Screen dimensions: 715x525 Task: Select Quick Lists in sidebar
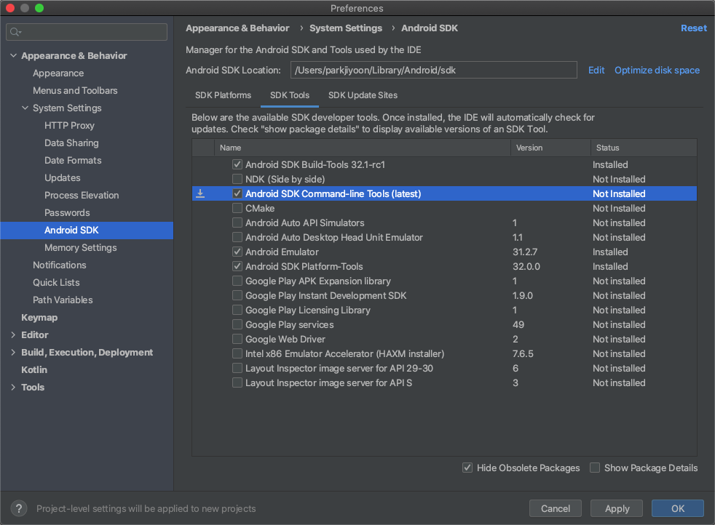(x=56, y=282)
